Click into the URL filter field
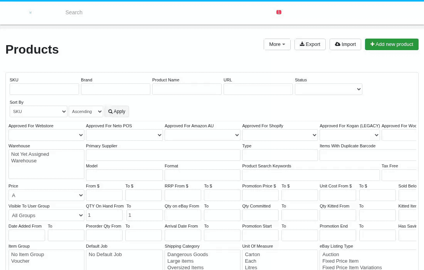The width and height of the screenshot is (424, 270). point(258,89)
